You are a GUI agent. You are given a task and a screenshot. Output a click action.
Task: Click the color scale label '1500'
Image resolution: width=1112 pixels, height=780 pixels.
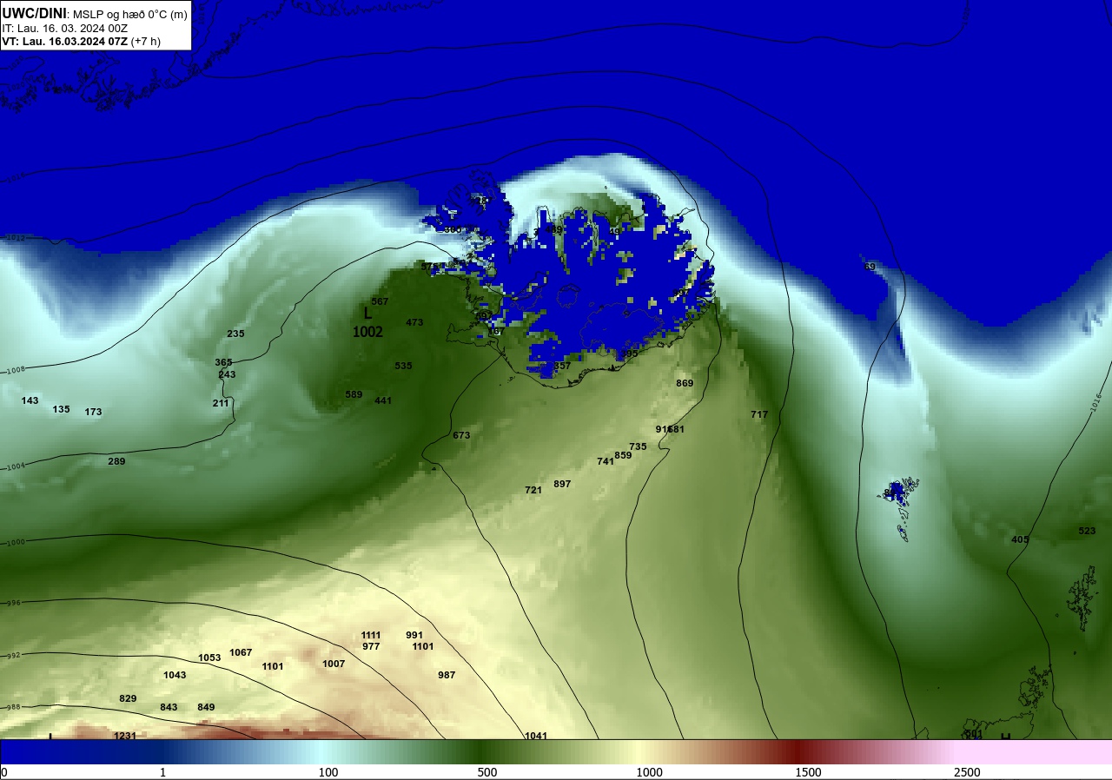pyautogui.click(x=808, y=772)
